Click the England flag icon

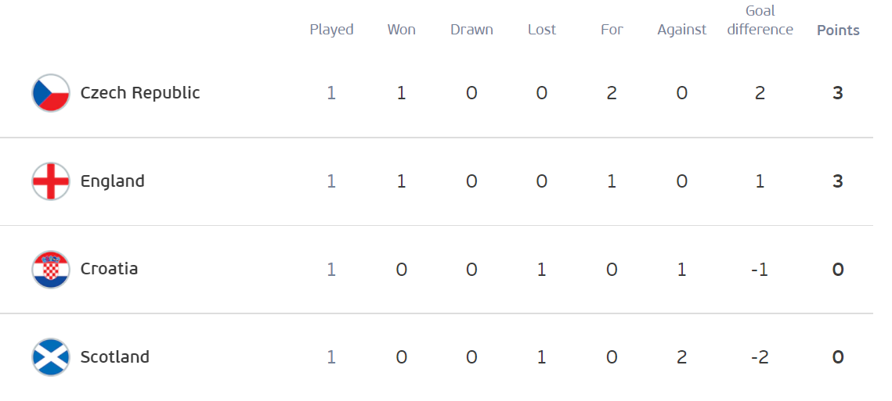point(51,181)
